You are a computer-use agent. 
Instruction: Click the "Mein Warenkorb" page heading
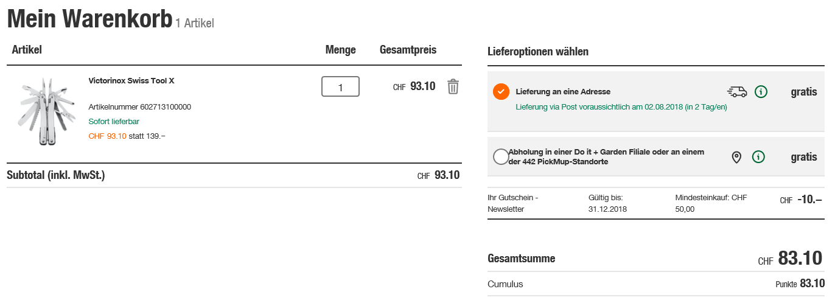pyautogui.click(x=89, y=19)
